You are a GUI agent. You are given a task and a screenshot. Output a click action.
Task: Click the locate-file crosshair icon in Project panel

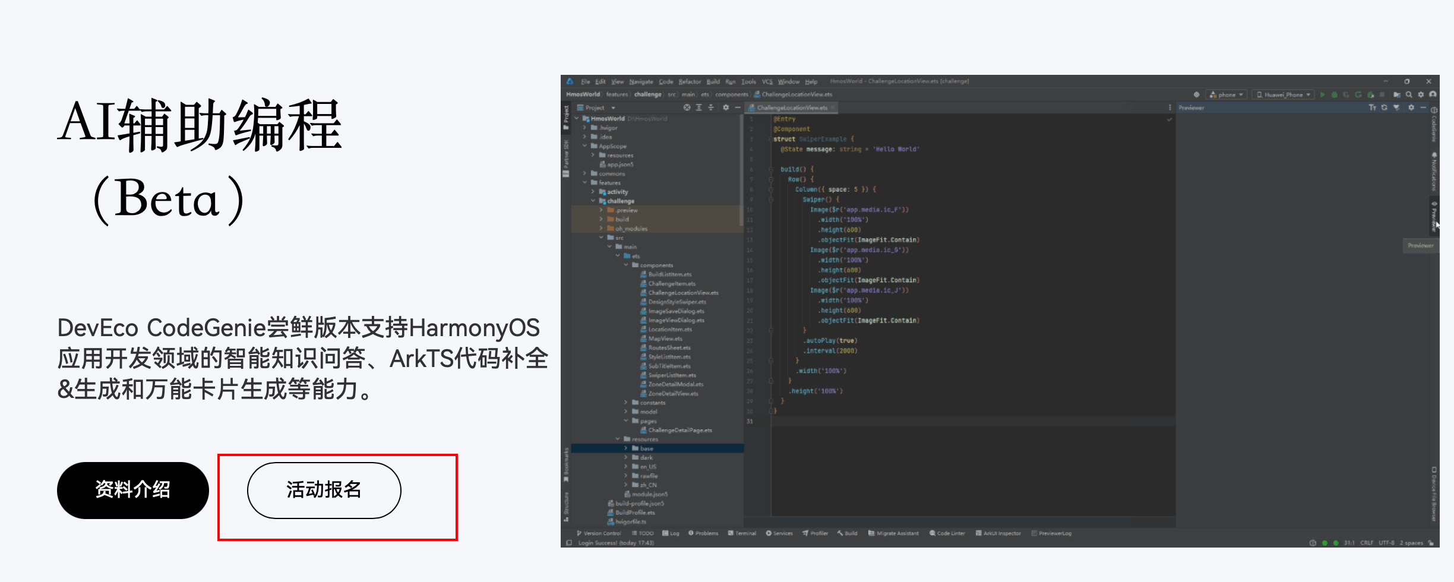coord(687,107)
